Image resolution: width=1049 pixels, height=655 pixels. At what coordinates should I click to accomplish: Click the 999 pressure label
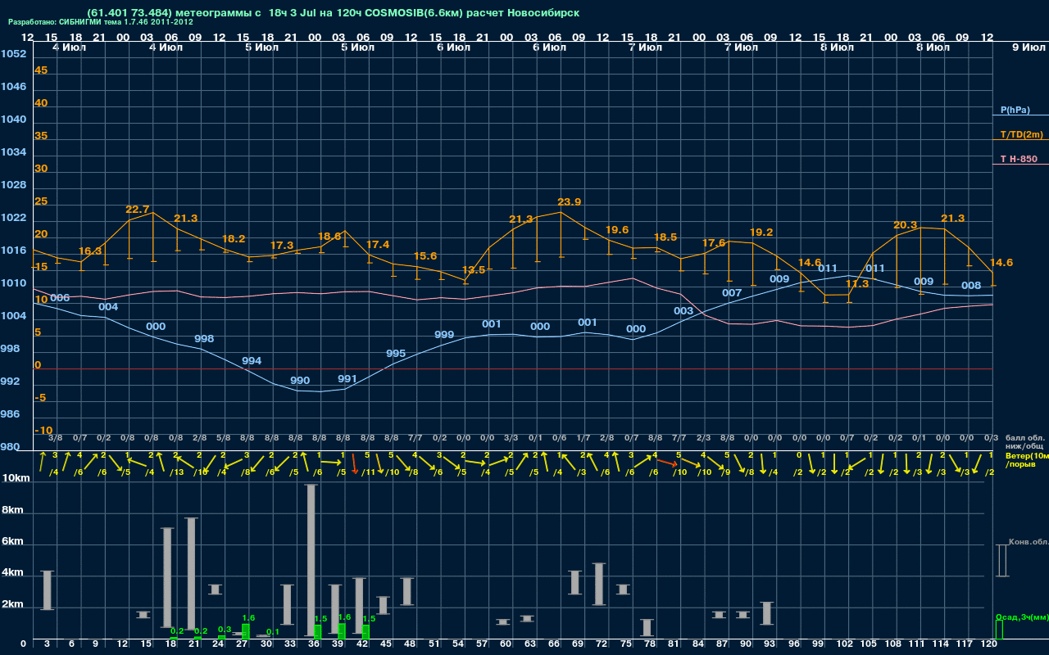[444, 335]
